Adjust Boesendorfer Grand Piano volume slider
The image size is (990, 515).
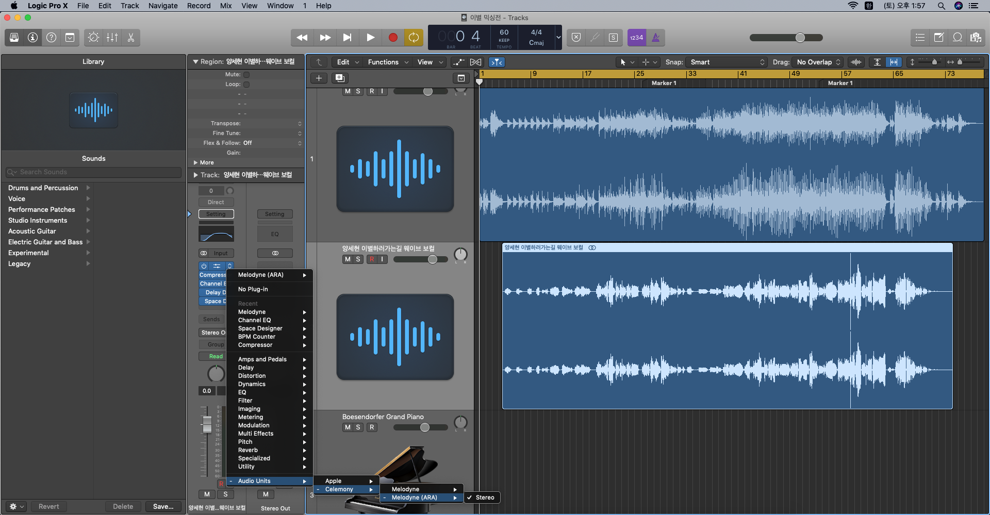(x=425, y=427)
